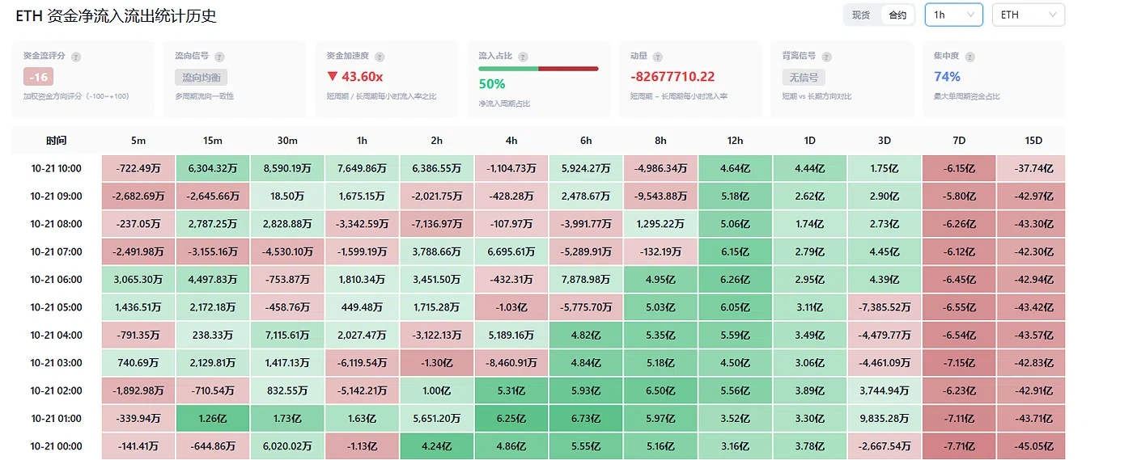Open the ETH coin selector dropdown

coord(1029,15)
